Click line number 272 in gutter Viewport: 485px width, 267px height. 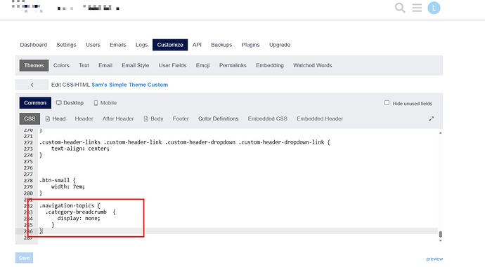tap(28, 142)
